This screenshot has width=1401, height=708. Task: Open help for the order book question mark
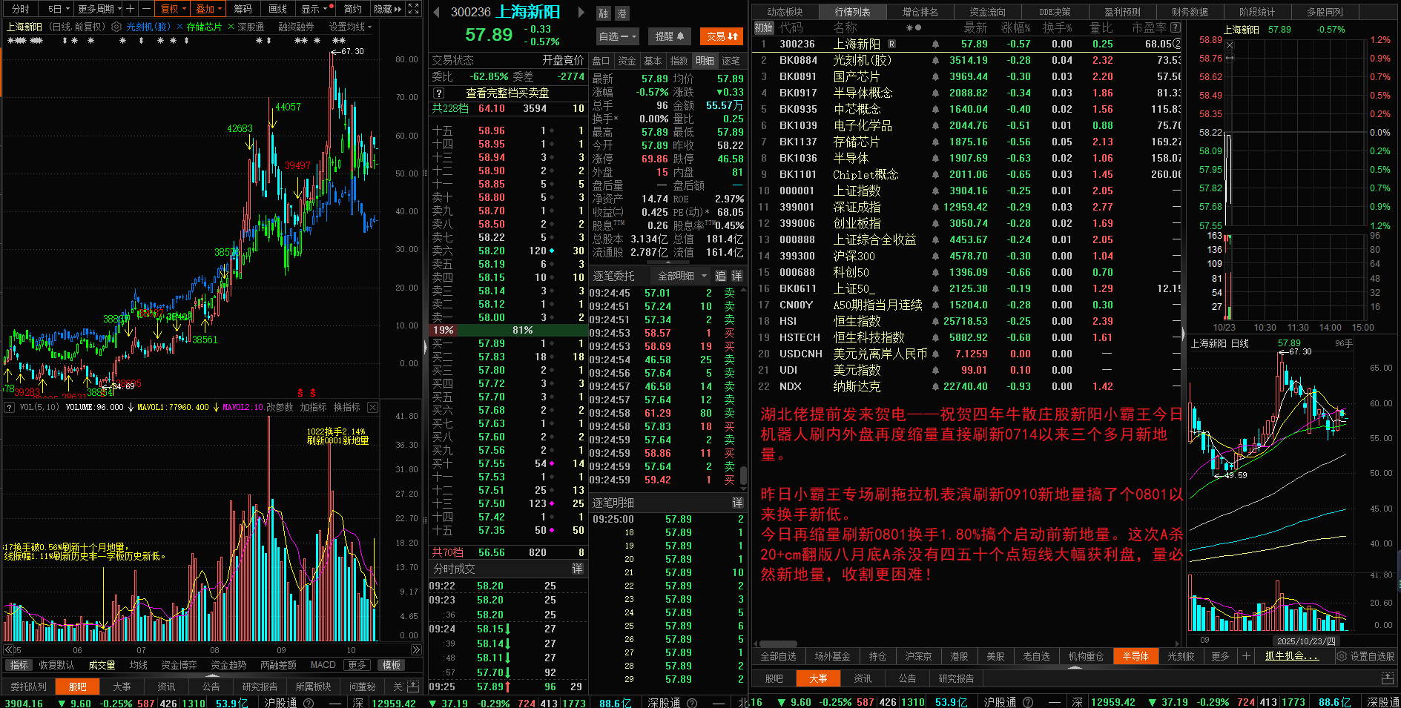click(x=439, y=93)
